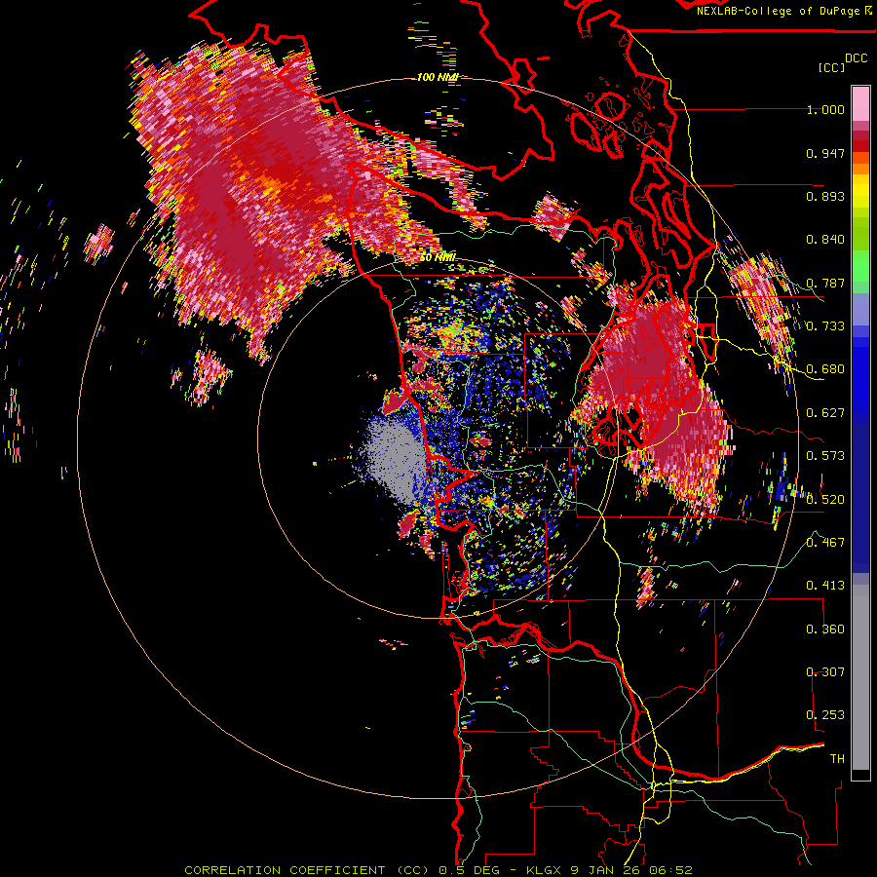This screenshot has width=877, height=877.
Task: Click the 100 NMI range ring label
Action: tap(438, 77)
